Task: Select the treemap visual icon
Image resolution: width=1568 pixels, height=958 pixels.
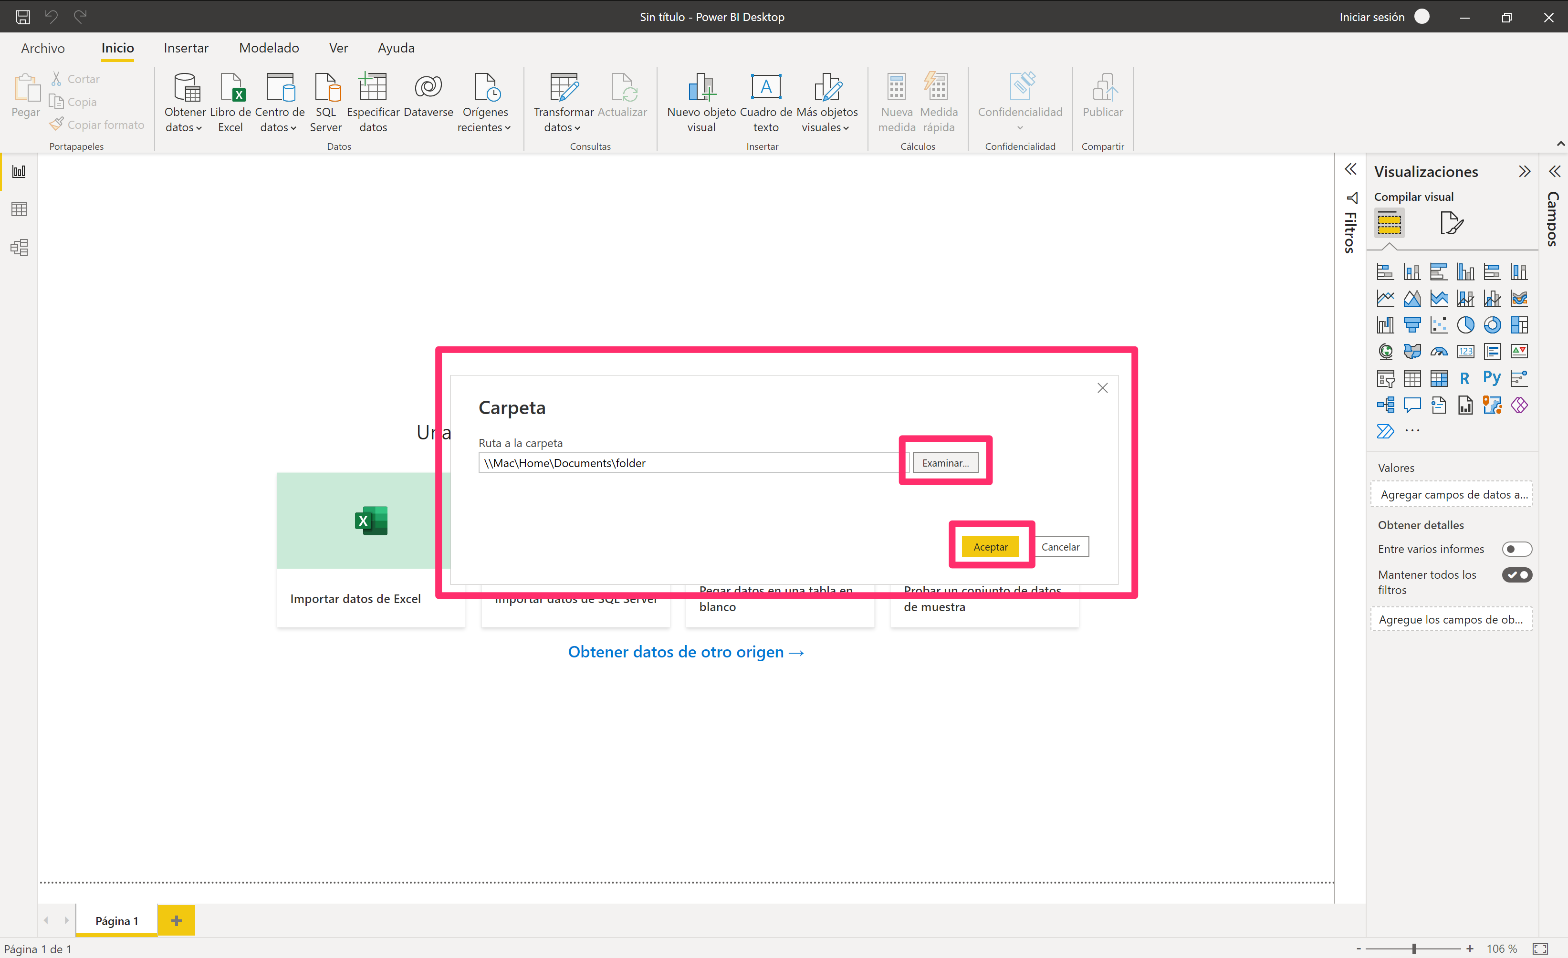Action: click(1519, 325)
